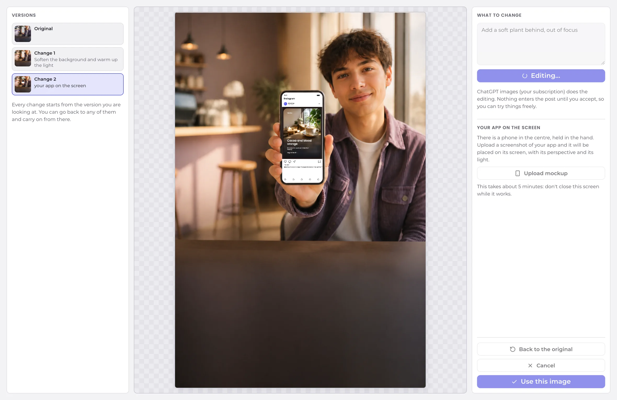Click the Upload mockup button
Image resolution: width=617 pixels, height=400 pixels.
pos(541,173)
